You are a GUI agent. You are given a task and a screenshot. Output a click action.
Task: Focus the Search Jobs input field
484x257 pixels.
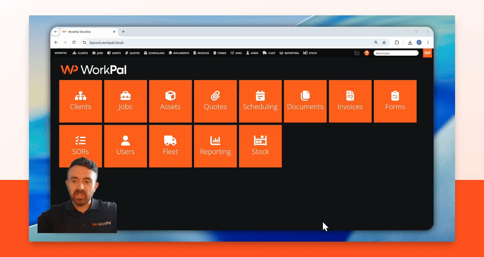coord(396,53)
